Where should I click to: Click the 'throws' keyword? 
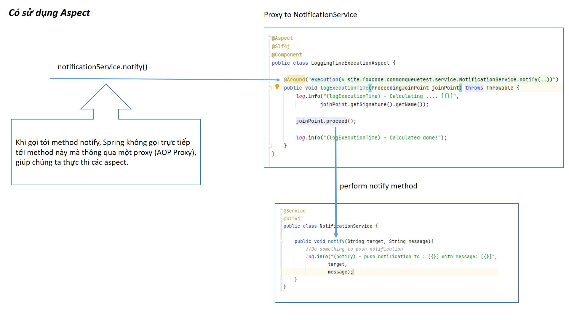click(474, 88)
